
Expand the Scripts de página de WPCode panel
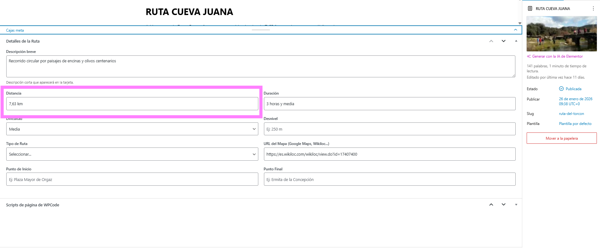(x=516, y=205)
